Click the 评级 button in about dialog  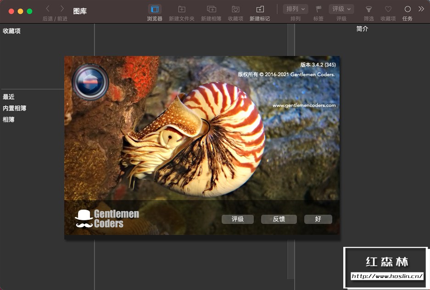click(x=238, y=219)
